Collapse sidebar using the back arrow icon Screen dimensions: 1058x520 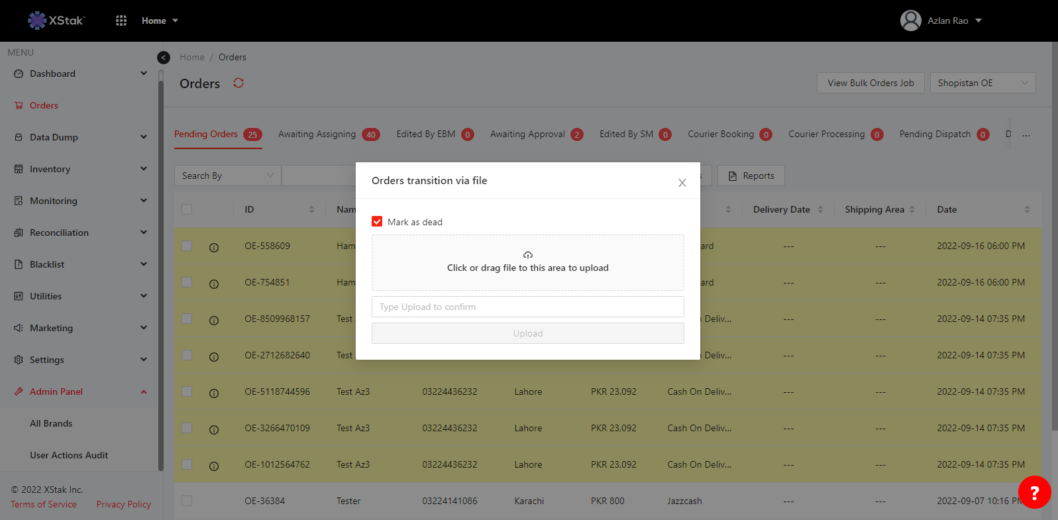click(164, 58)
